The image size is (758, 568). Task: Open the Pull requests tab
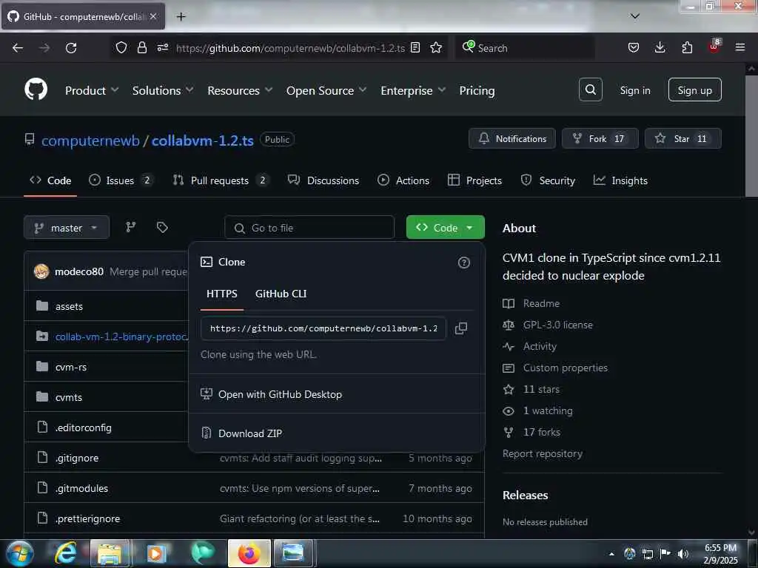point(221,180)
